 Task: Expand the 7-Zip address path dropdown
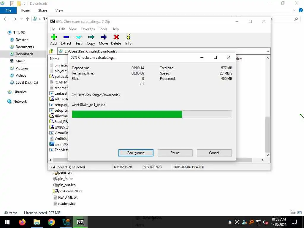(x=268, y=51)
